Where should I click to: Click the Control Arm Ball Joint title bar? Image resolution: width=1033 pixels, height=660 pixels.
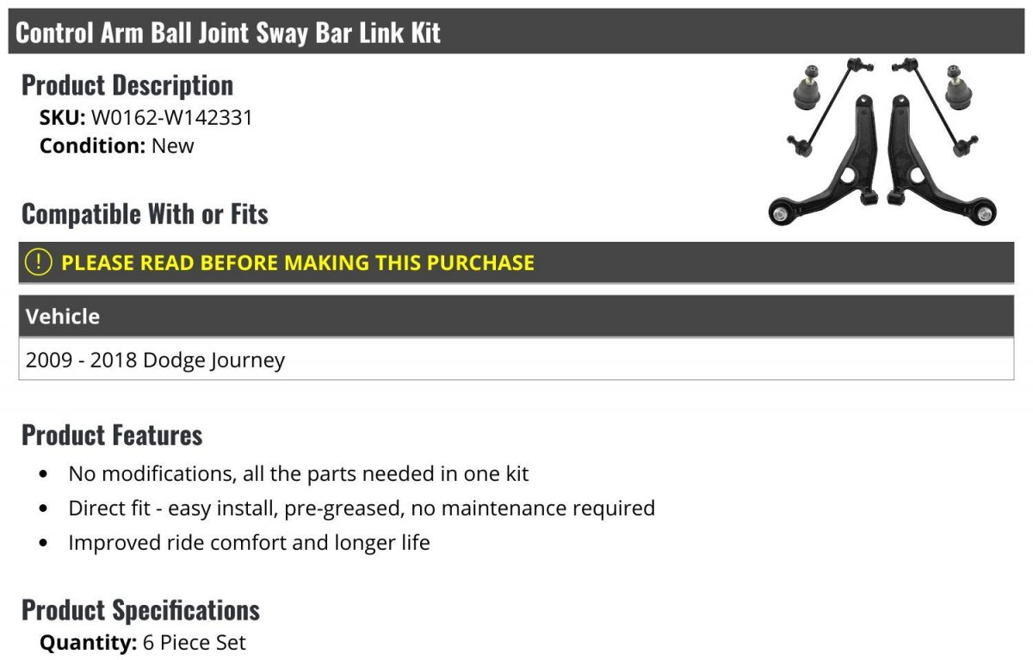click(516, 32)
